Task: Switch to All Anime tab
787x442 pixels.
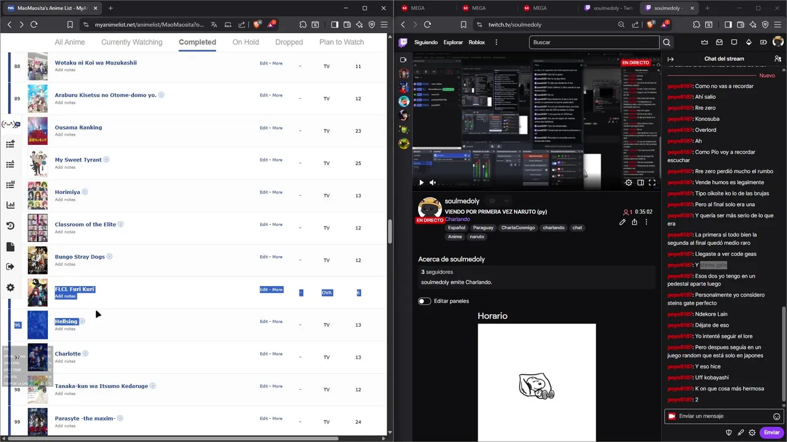Action: 70,42
